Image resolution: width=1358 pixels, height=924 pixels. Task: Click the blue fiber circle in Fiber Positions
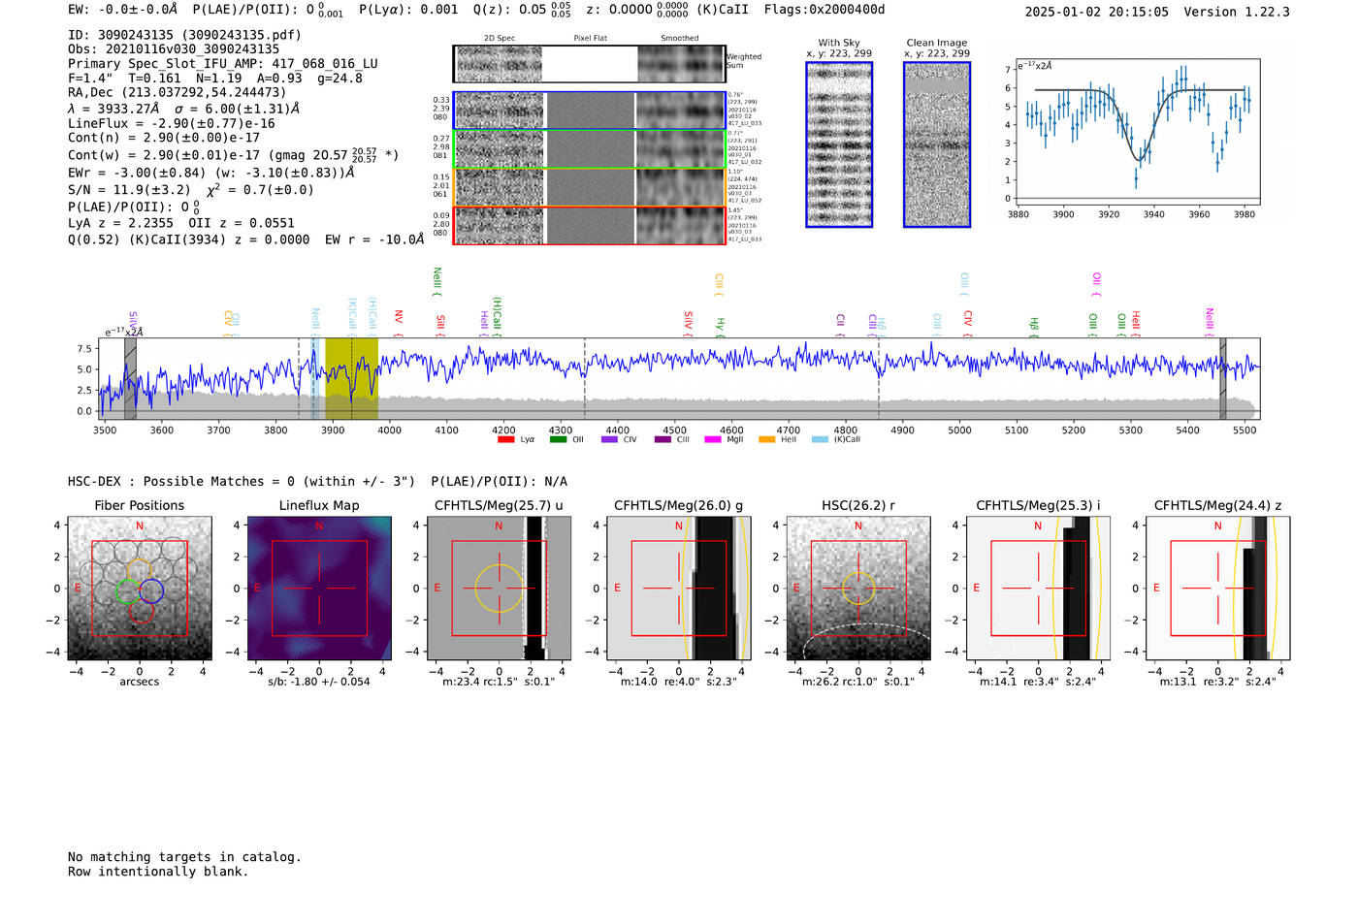point(151,590)
